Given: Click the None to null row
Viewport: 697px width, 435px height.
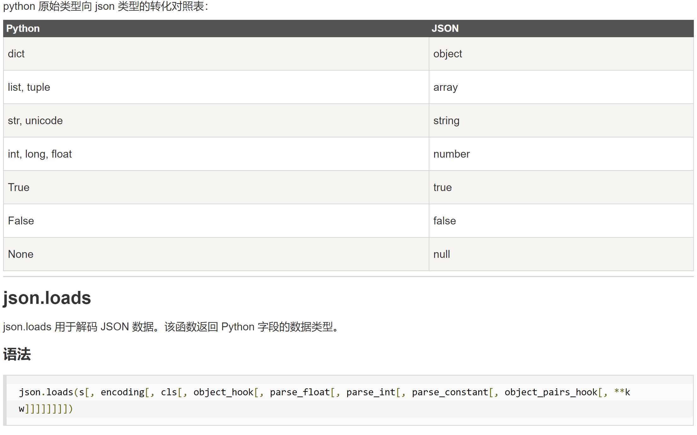Looking at the screenshot, I should (x=348, y=253).
